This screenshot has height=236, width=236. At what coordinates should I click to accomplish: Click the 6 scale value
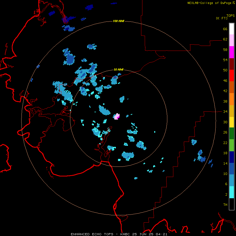pyautogui.click(x=226, y=184)
